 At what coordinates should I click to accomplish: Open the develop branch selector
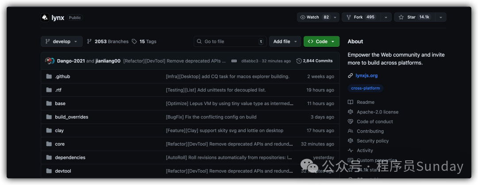62,42
